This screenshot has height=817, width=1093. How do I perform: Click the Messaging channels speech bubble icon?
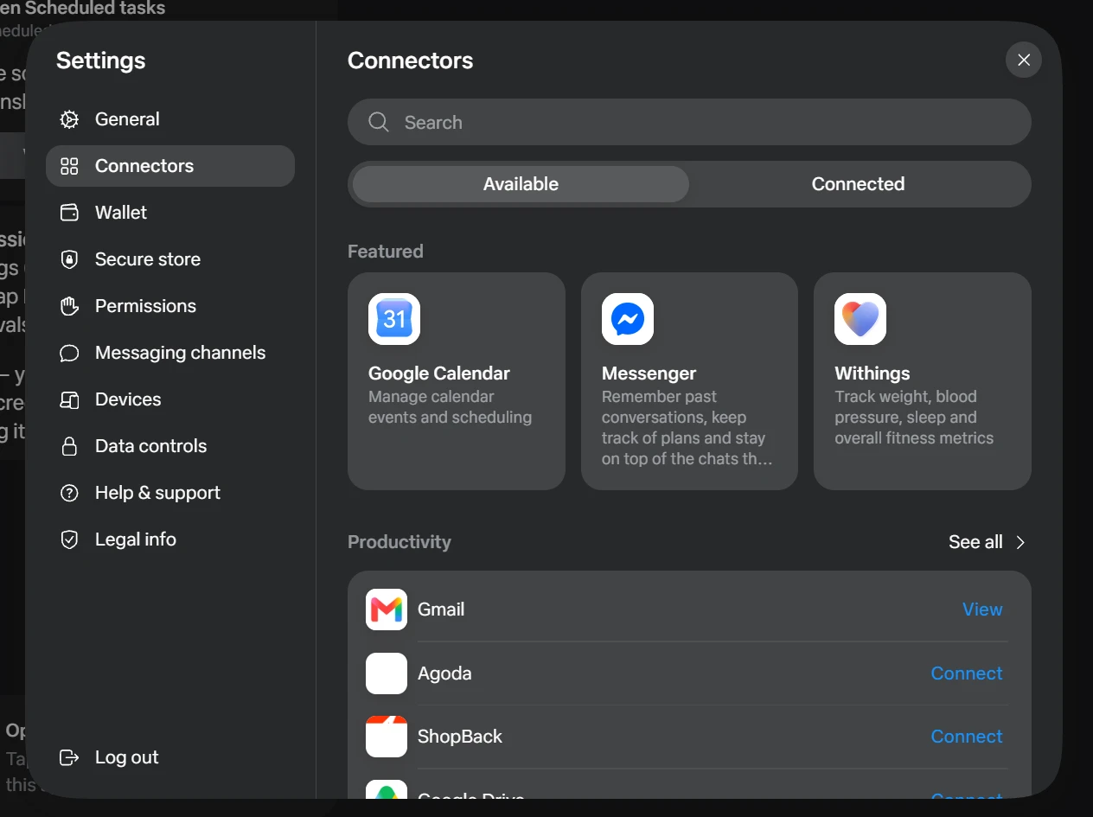click(69, 353)
